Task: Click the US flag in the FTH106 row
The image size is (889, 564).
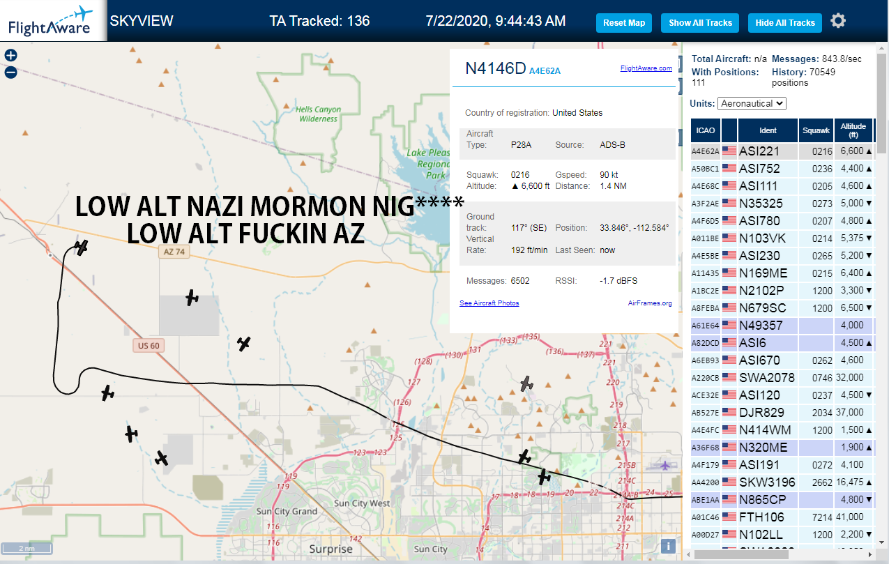Action: 729,517
